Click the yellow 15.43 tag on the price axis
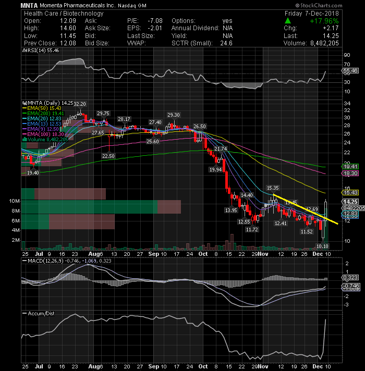Image resolution: width=365 pixels, height=371 pixels. click(350, 192)
